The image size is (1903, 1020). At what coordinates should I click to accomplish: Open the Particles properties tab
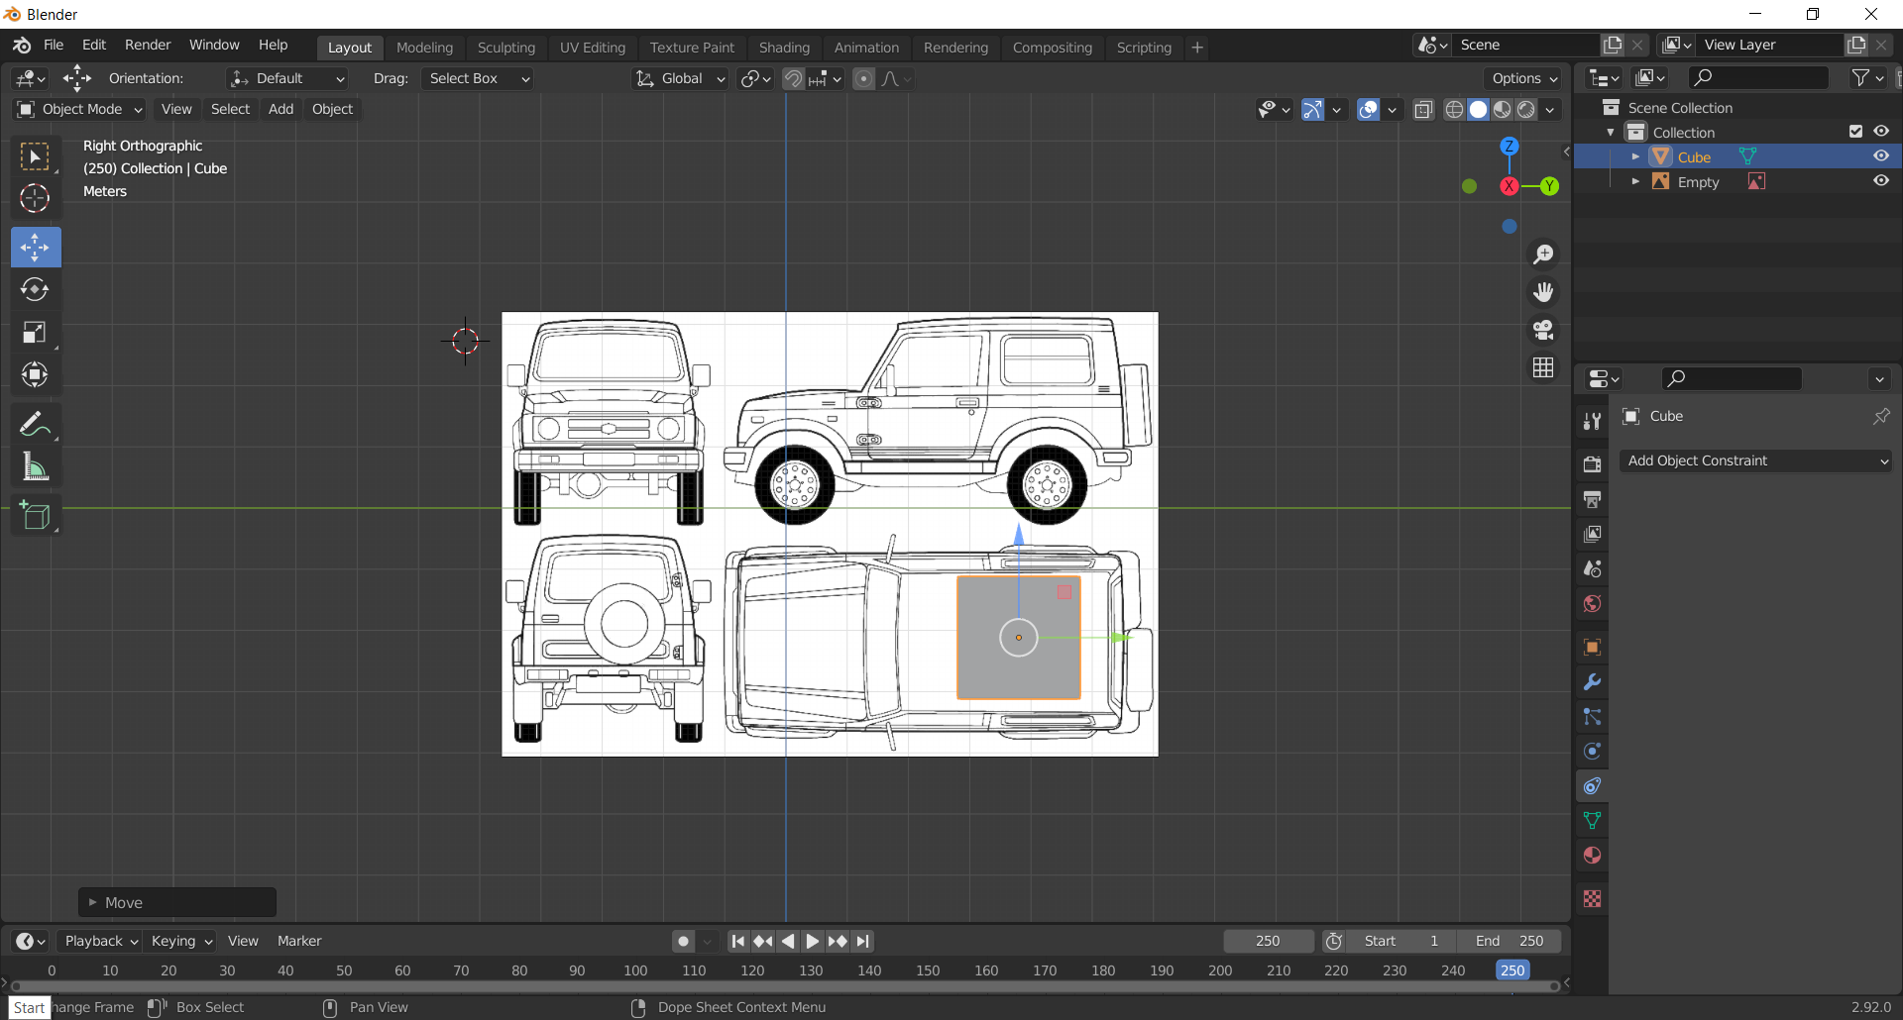(x=1592, y=717)
